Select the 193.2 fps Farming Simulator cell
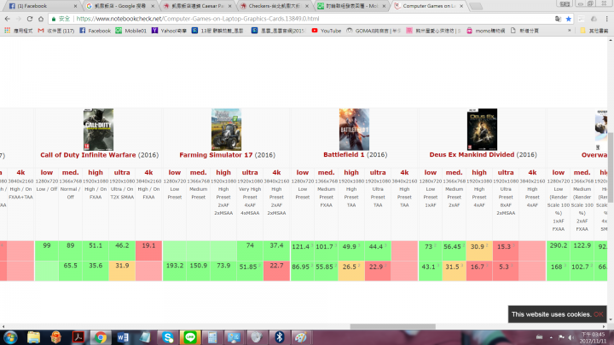Screen dimensions: 614x345 pos(175,271)
